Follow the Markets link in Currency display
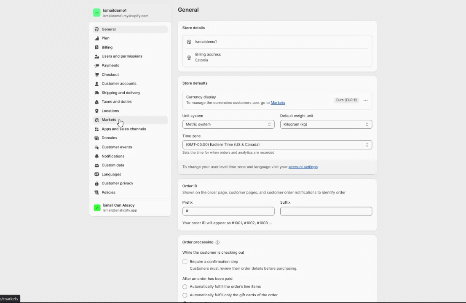The height and width of the screenshot is (303, 466). [x=278, y=103]
